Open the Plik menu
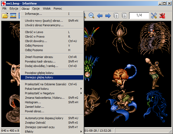173x134 pixels. pyautogui.click(x=5, y=8)
